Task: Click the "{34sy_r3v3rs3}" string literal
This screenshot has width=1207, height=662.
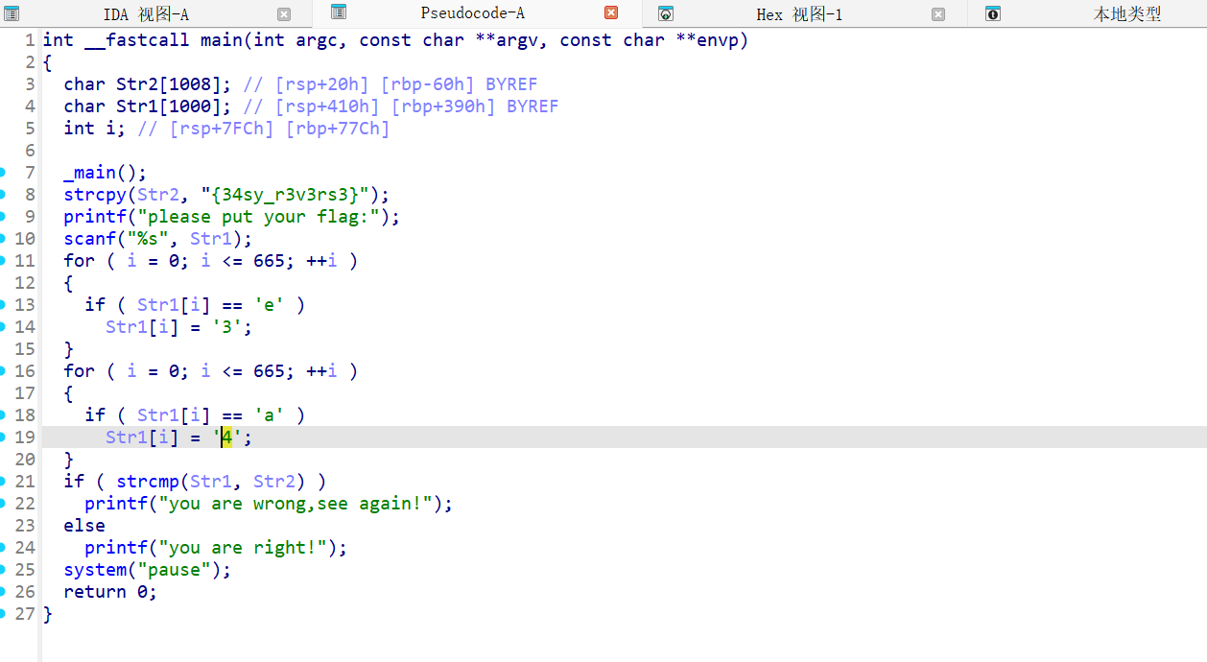Action: coord(284,195)
